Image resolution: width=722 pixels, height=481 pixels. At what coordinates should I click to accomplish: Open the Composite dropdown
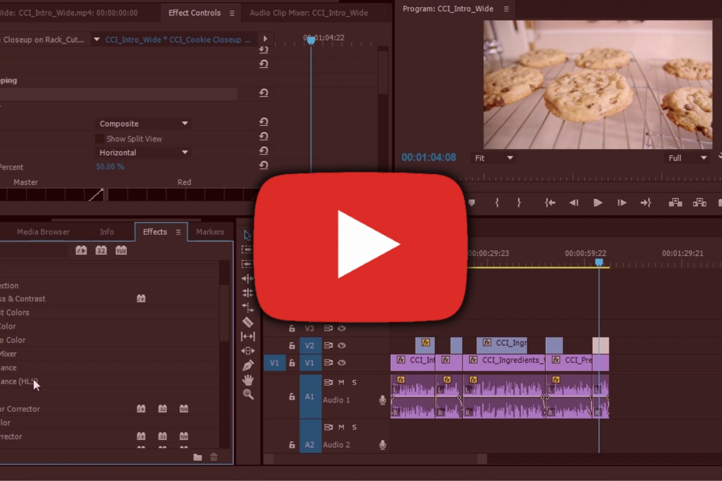[x=143, y=124]
